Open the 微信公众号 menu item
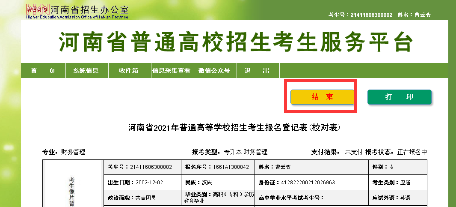Image resolution: width=456 pixels, height=207 pixels. point(214,71)
